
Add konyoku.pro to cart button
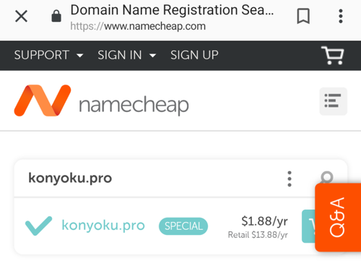(x=308, y=226)
